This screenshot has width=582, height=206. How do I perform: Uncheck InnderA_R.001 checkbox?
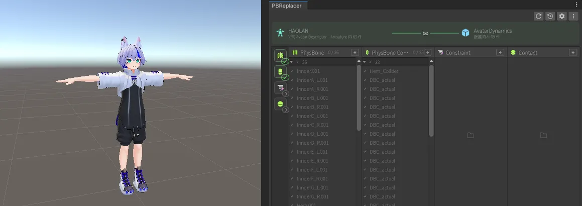coord(292,89)
